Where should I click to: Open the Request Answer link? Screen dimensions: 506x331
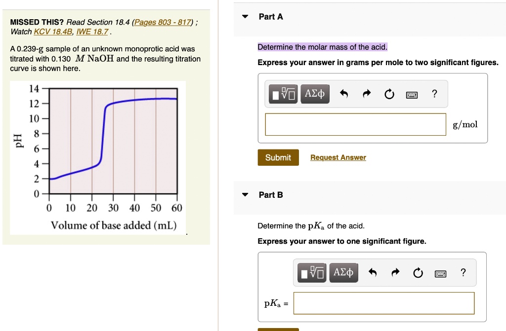(338, 157)
